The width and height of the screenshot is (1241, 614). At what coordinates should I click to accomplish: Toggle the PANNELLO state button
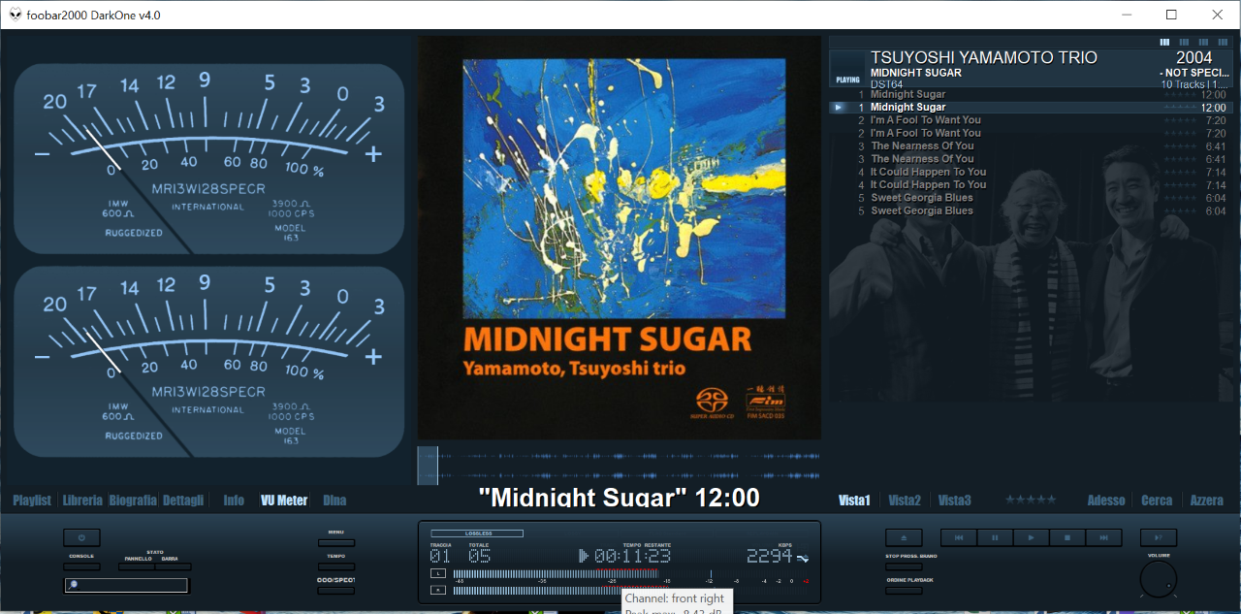[x=137, y=566]
